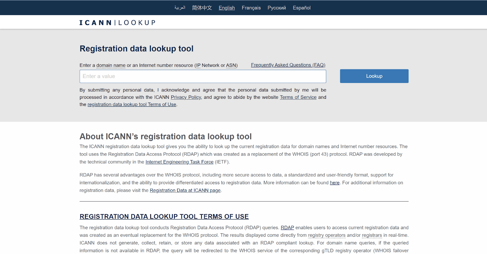The image size is (487, 254).
Task: Visit the Registration Data at ICANN page link
Action: click(x=185, y=190)
